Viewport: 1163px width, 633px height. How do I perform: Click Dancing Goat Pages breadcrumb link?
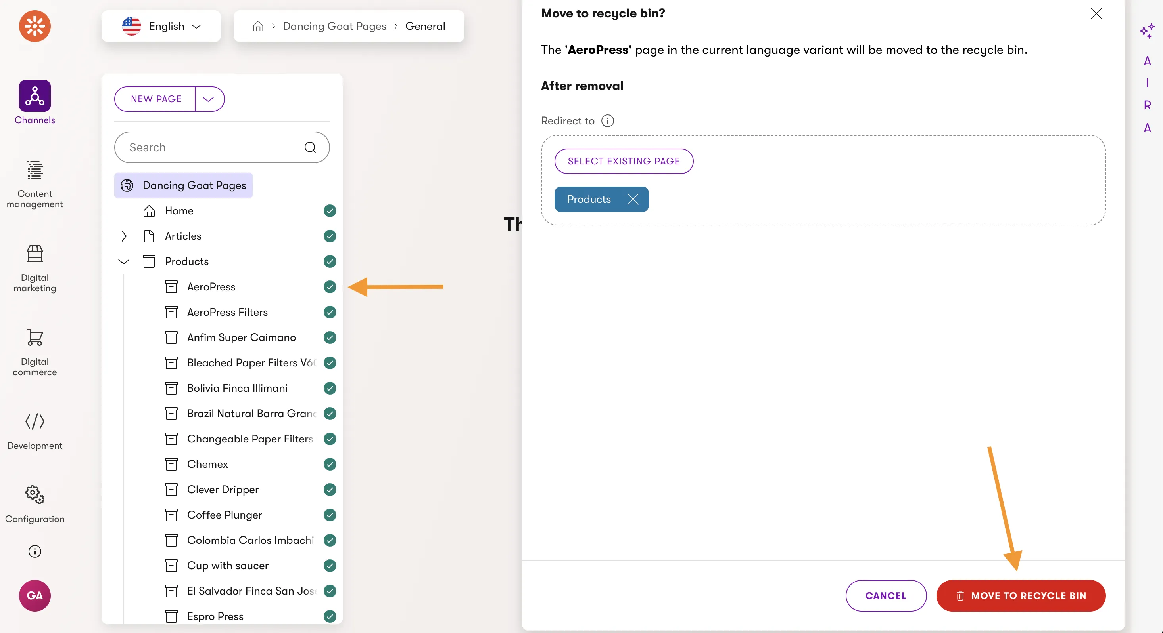click(x=334, y=27)
